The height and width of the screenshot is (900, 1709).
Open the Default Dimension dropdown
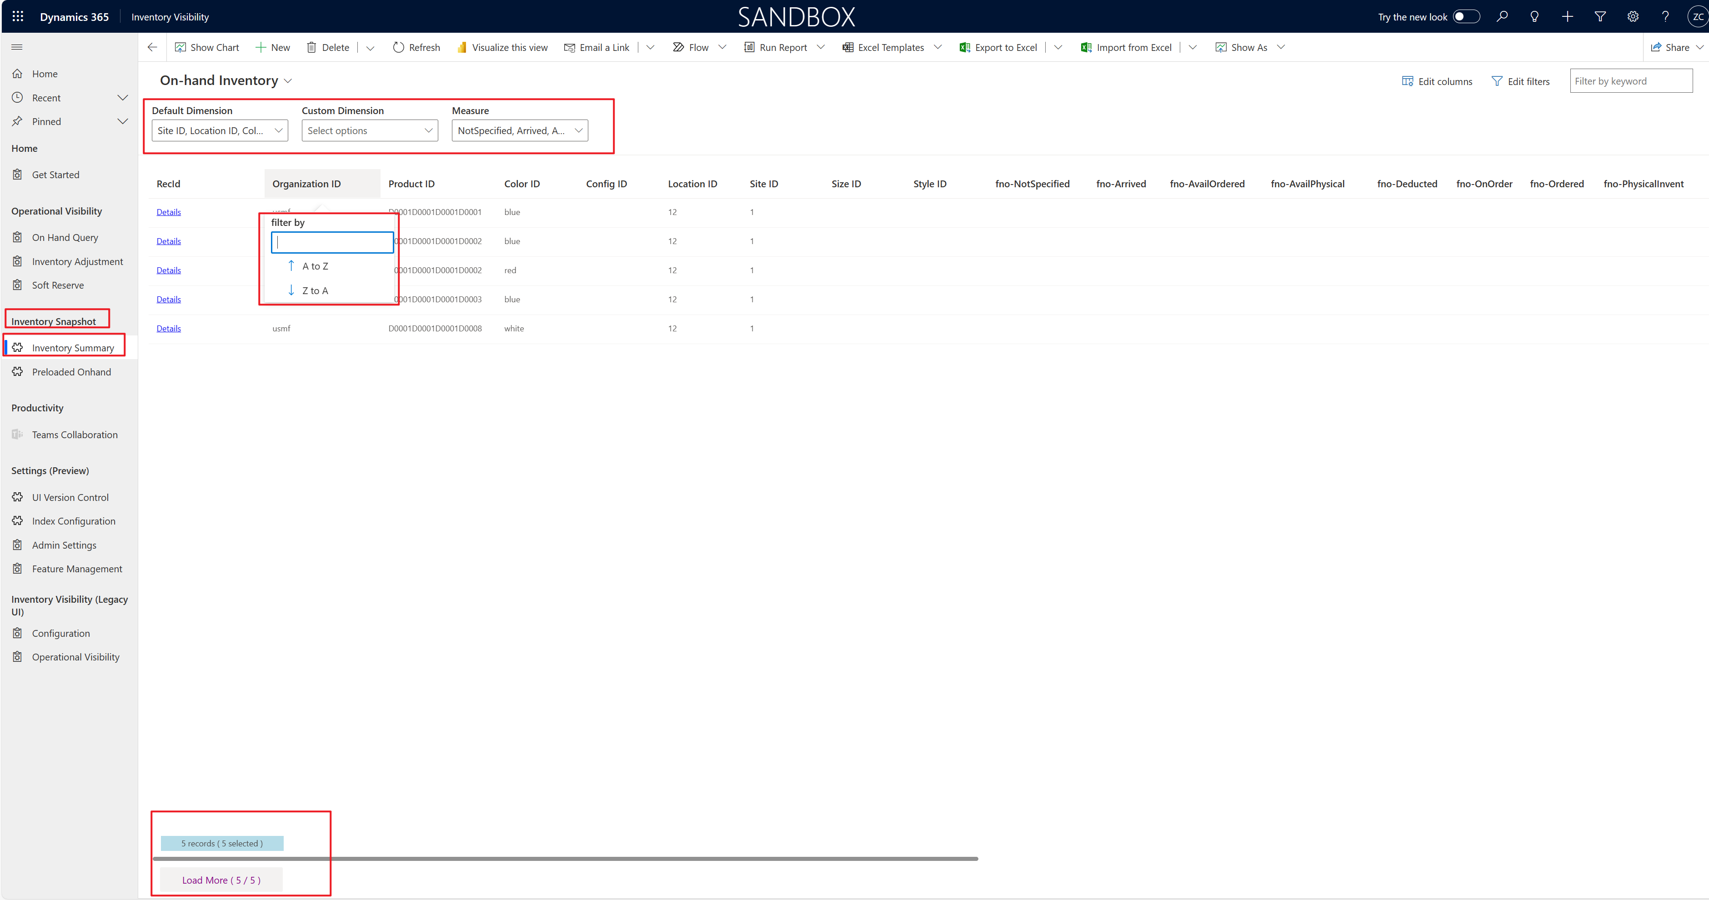coord(220,130)
